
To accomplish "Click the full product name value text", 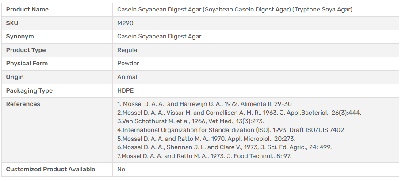I will pos(234,9).
